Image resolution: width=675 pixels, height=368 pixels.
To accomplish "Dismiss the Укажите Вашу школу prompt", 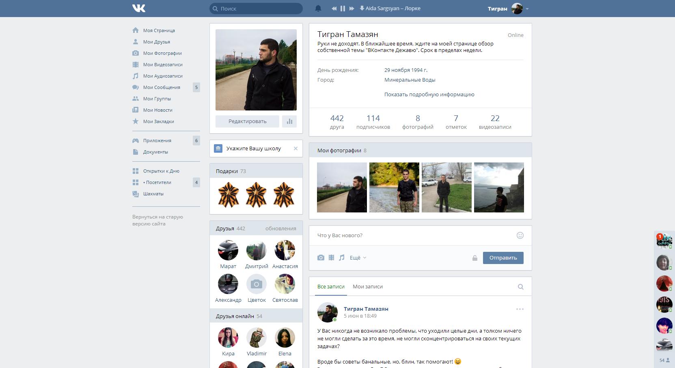I will [x=295, y=148].
